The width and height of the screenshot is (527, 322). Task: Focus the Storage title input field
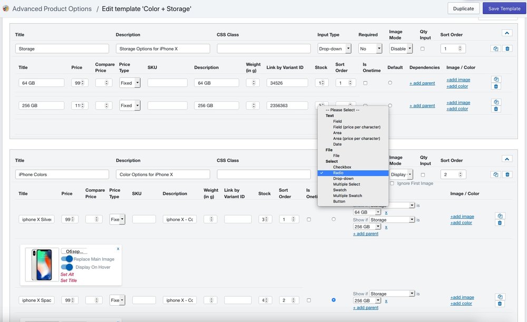[x=62, y=48]
